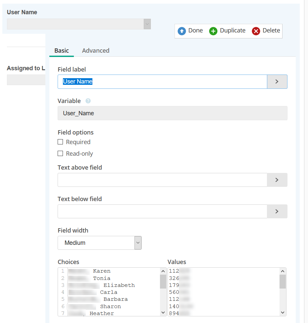Click the red Delete X icon
This screenshot has height=323, width=308.
pos(256,31)
